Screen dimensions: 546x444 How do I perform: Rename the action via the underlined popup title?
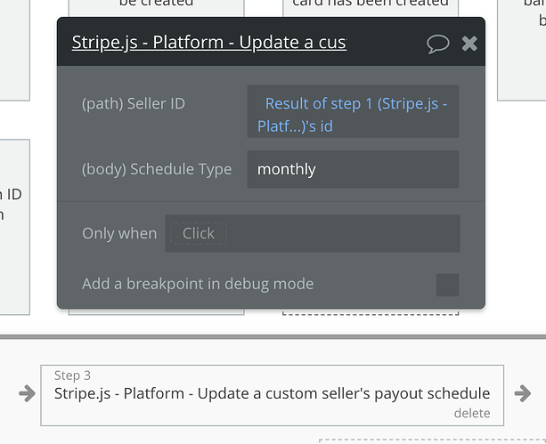pyautogui.click(x=208, y=43)
